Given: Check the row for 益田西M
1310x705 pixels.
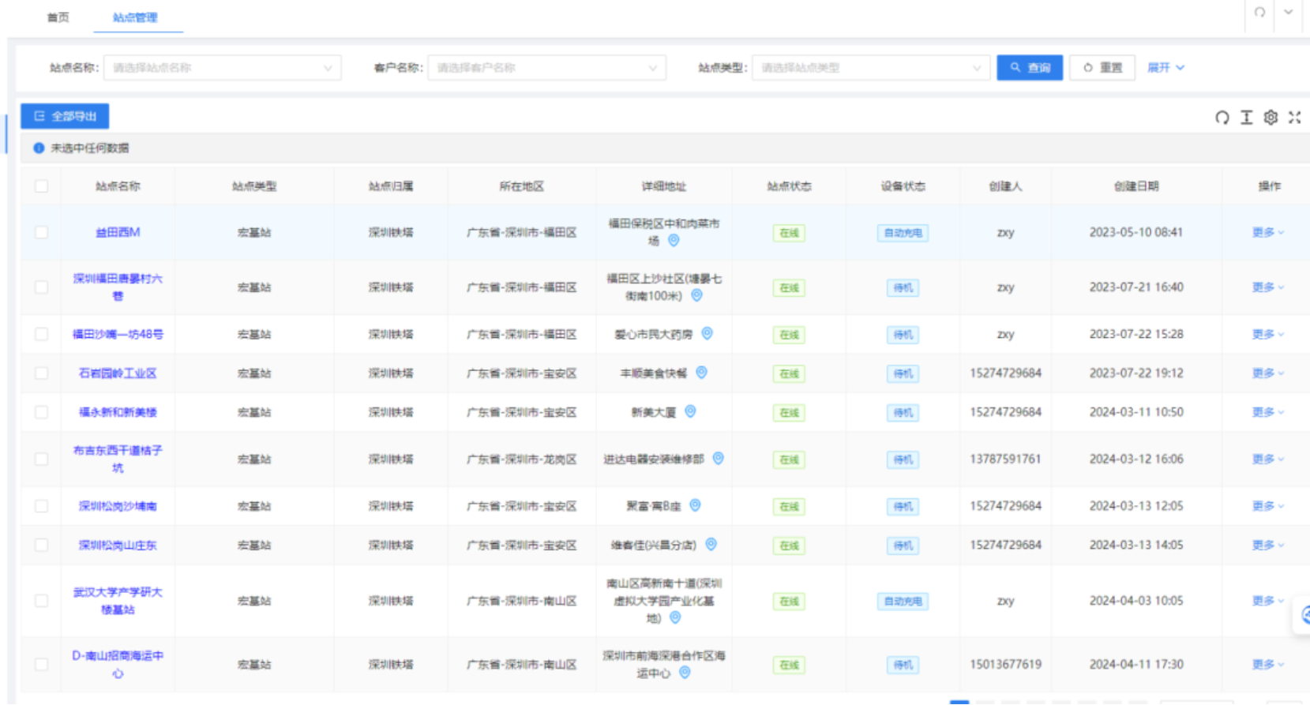Looking at the screenshot, I should point(41,232).
